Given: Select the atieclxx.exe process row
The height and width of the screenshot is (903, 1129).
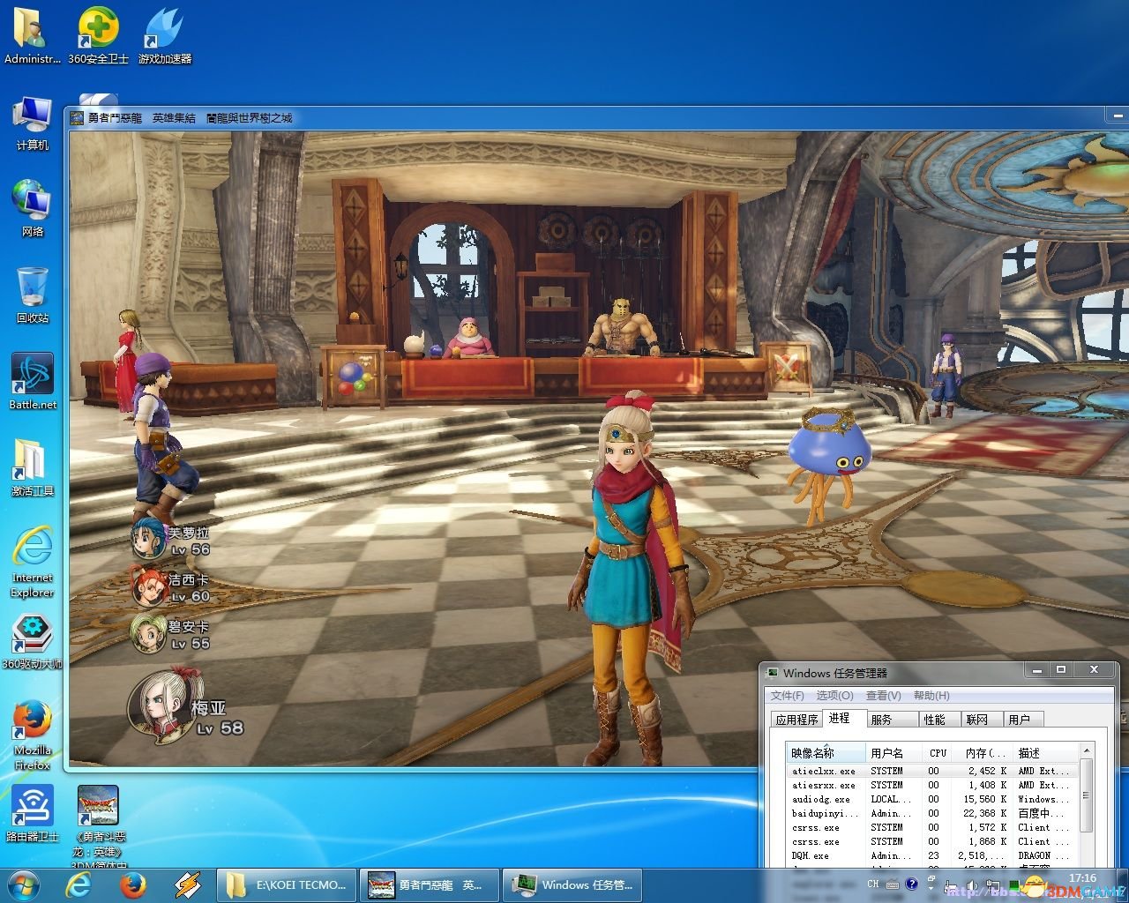Looking at the screenshot, I should 932,771.
